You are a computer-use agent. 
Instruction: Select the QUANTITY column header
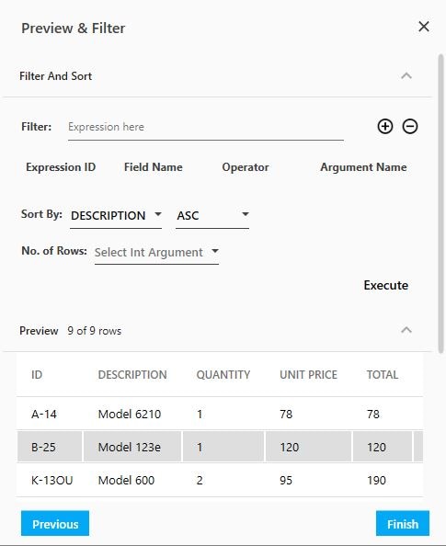[x=223, y=375]
